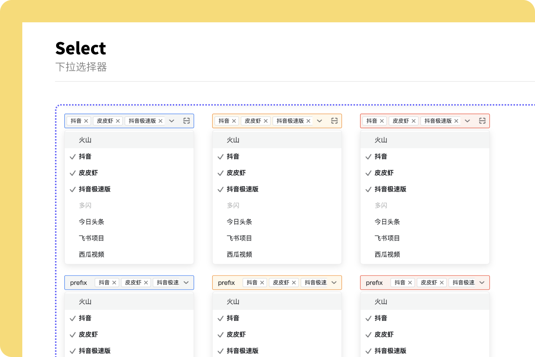Toggle chevron of red prefix select
535x357 pixels.
(x=482, y=283)
